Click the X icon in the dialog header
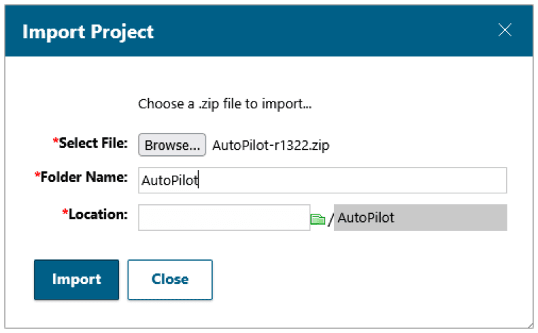The image size is (538, 333). 505,30
